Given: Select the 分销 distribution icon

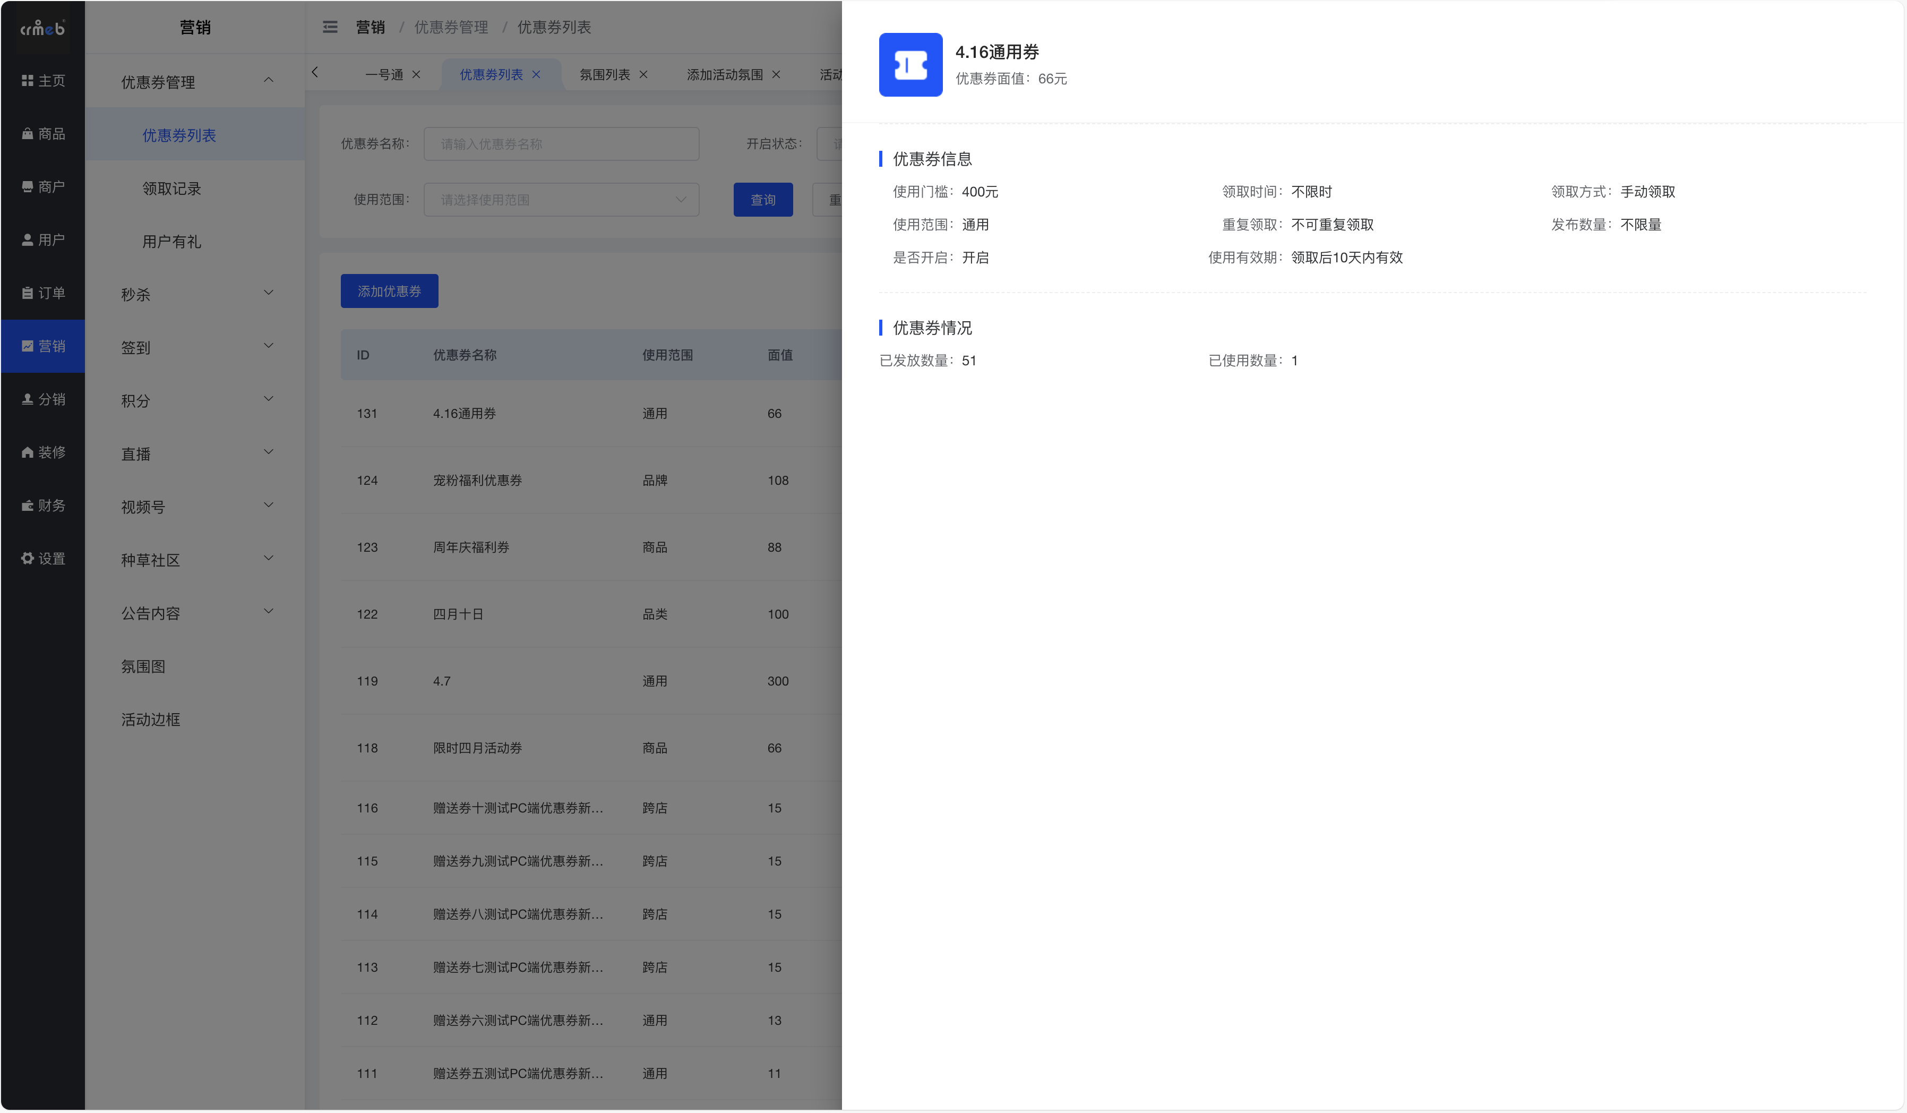Looking at the screenshot, I should [43, 399].
